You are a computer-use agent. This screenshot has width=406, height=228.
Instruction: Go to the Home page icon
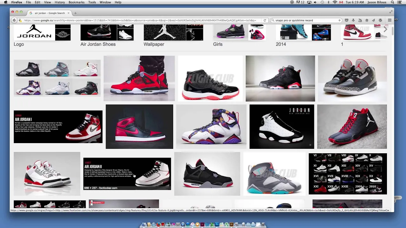coord(367,20)
